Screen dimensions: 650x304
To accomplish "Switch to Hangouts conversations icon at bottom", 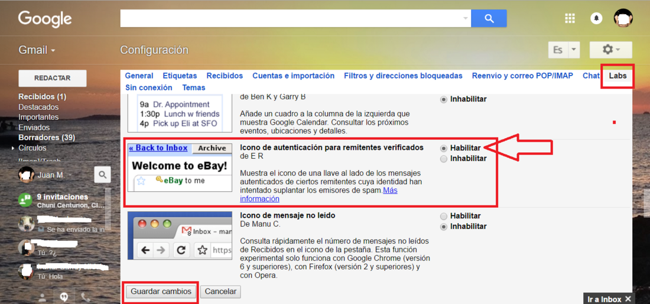I will [x=64, y=297].
